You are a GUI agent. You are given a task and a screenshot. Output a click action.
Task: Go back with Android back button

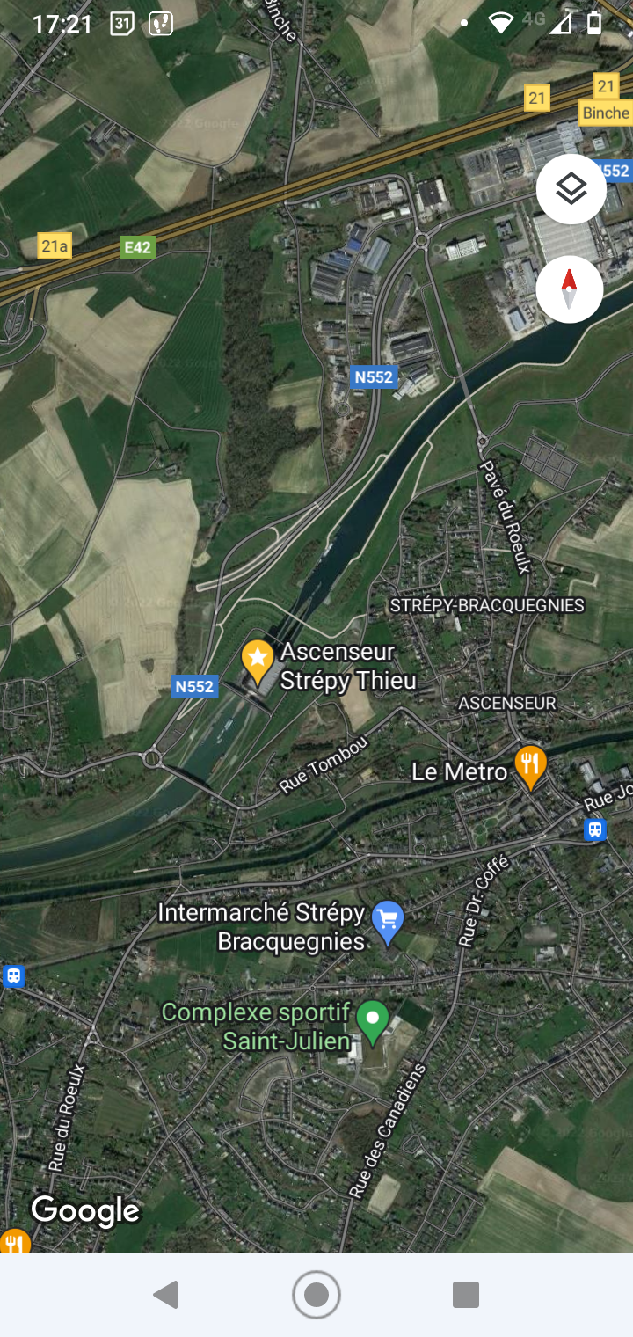pos(166,1294)
